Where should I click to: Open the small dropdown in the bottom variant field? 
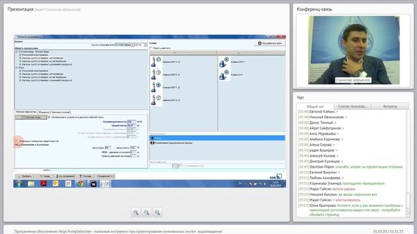click(x=175, y=166)
